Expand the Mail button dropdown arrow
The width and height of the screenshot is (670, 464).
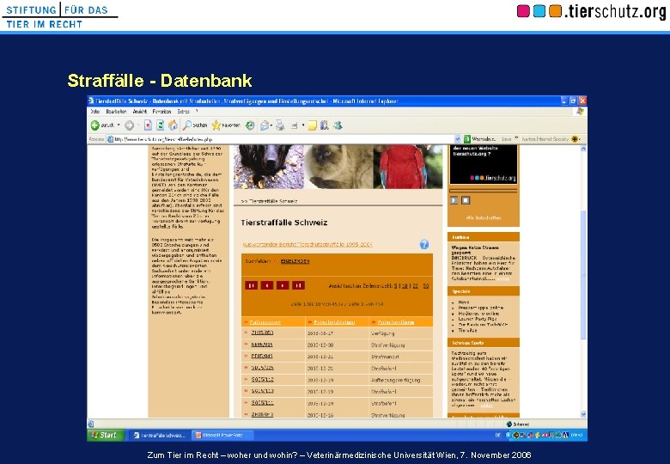click(271, 125)
